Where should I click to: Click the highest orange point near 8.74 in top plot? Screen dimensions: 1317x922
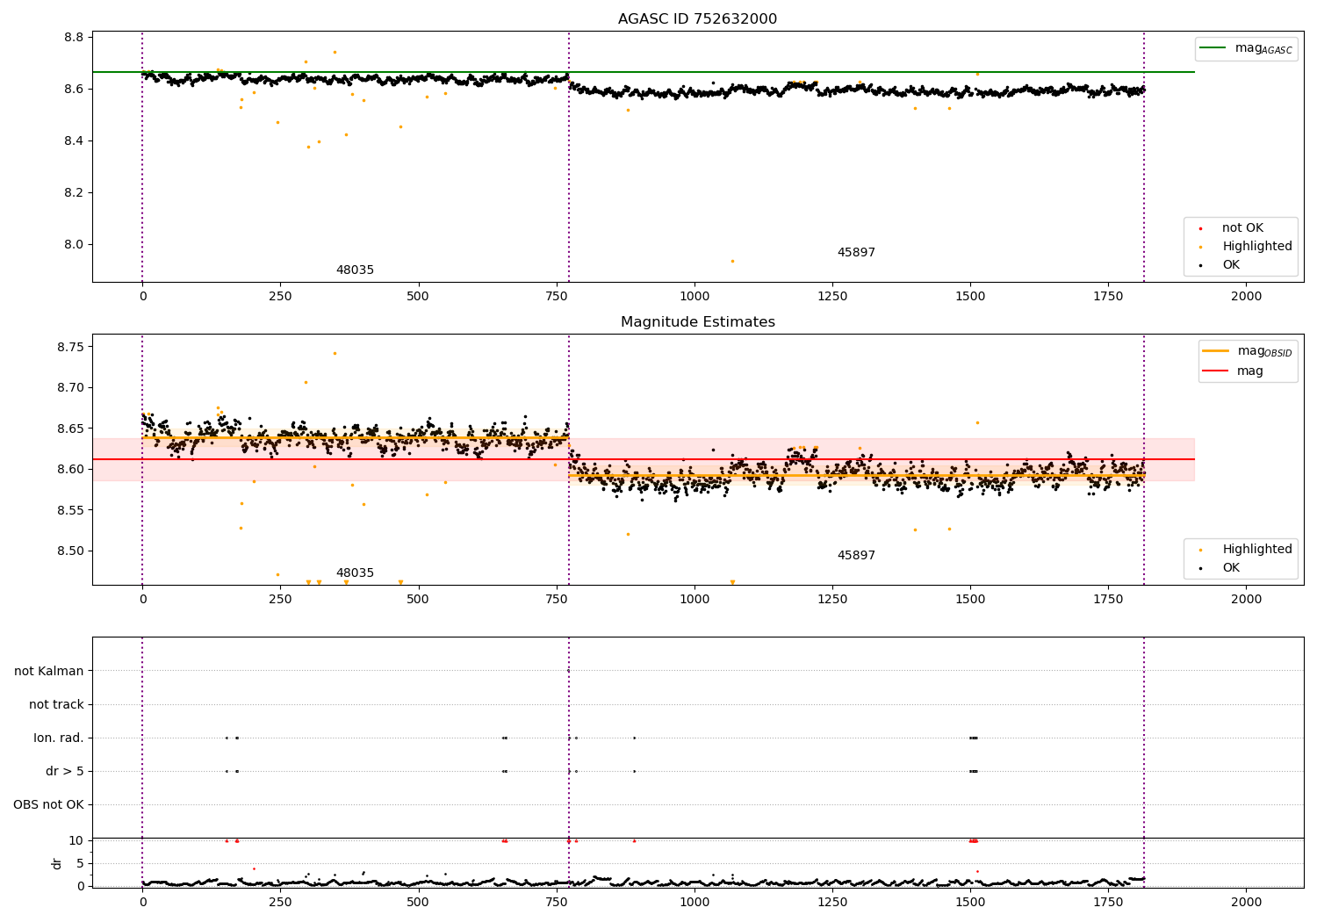click(335, 52)
